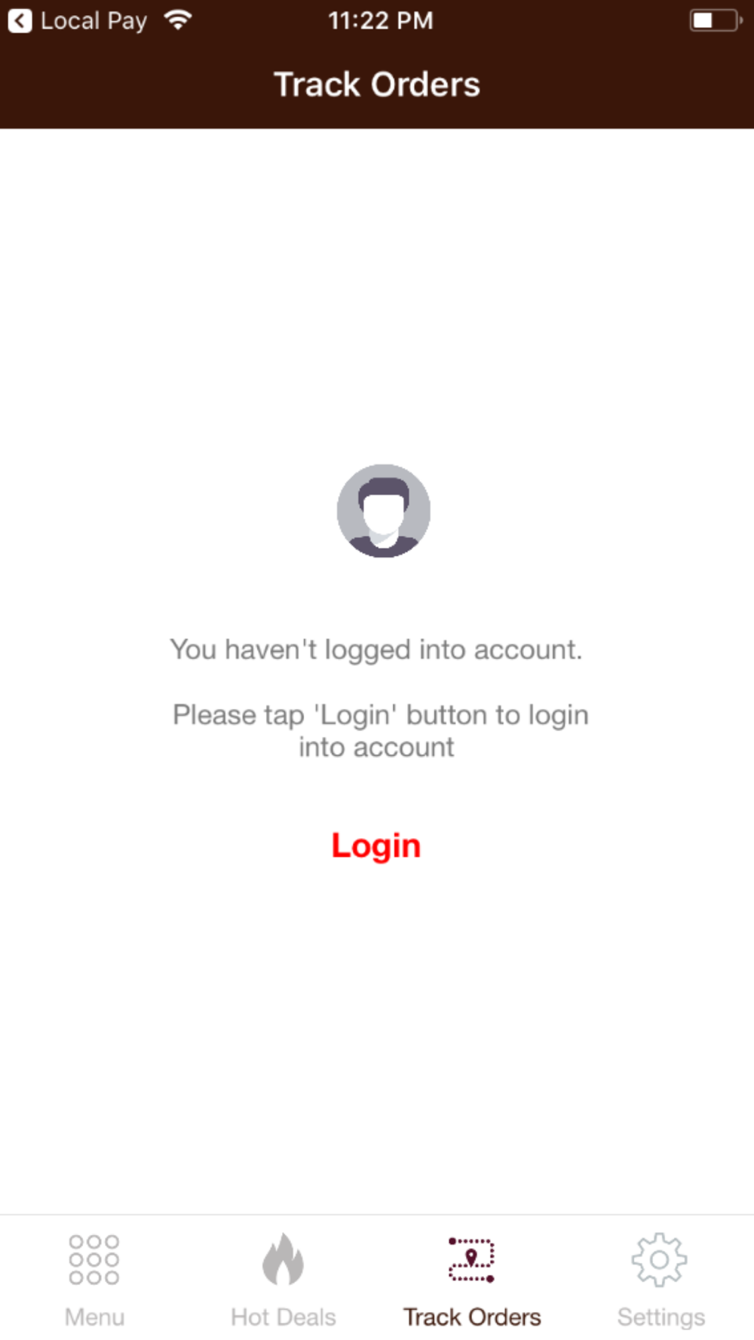Click the Wi-Fi signal icon in status bar

[178, 20]
